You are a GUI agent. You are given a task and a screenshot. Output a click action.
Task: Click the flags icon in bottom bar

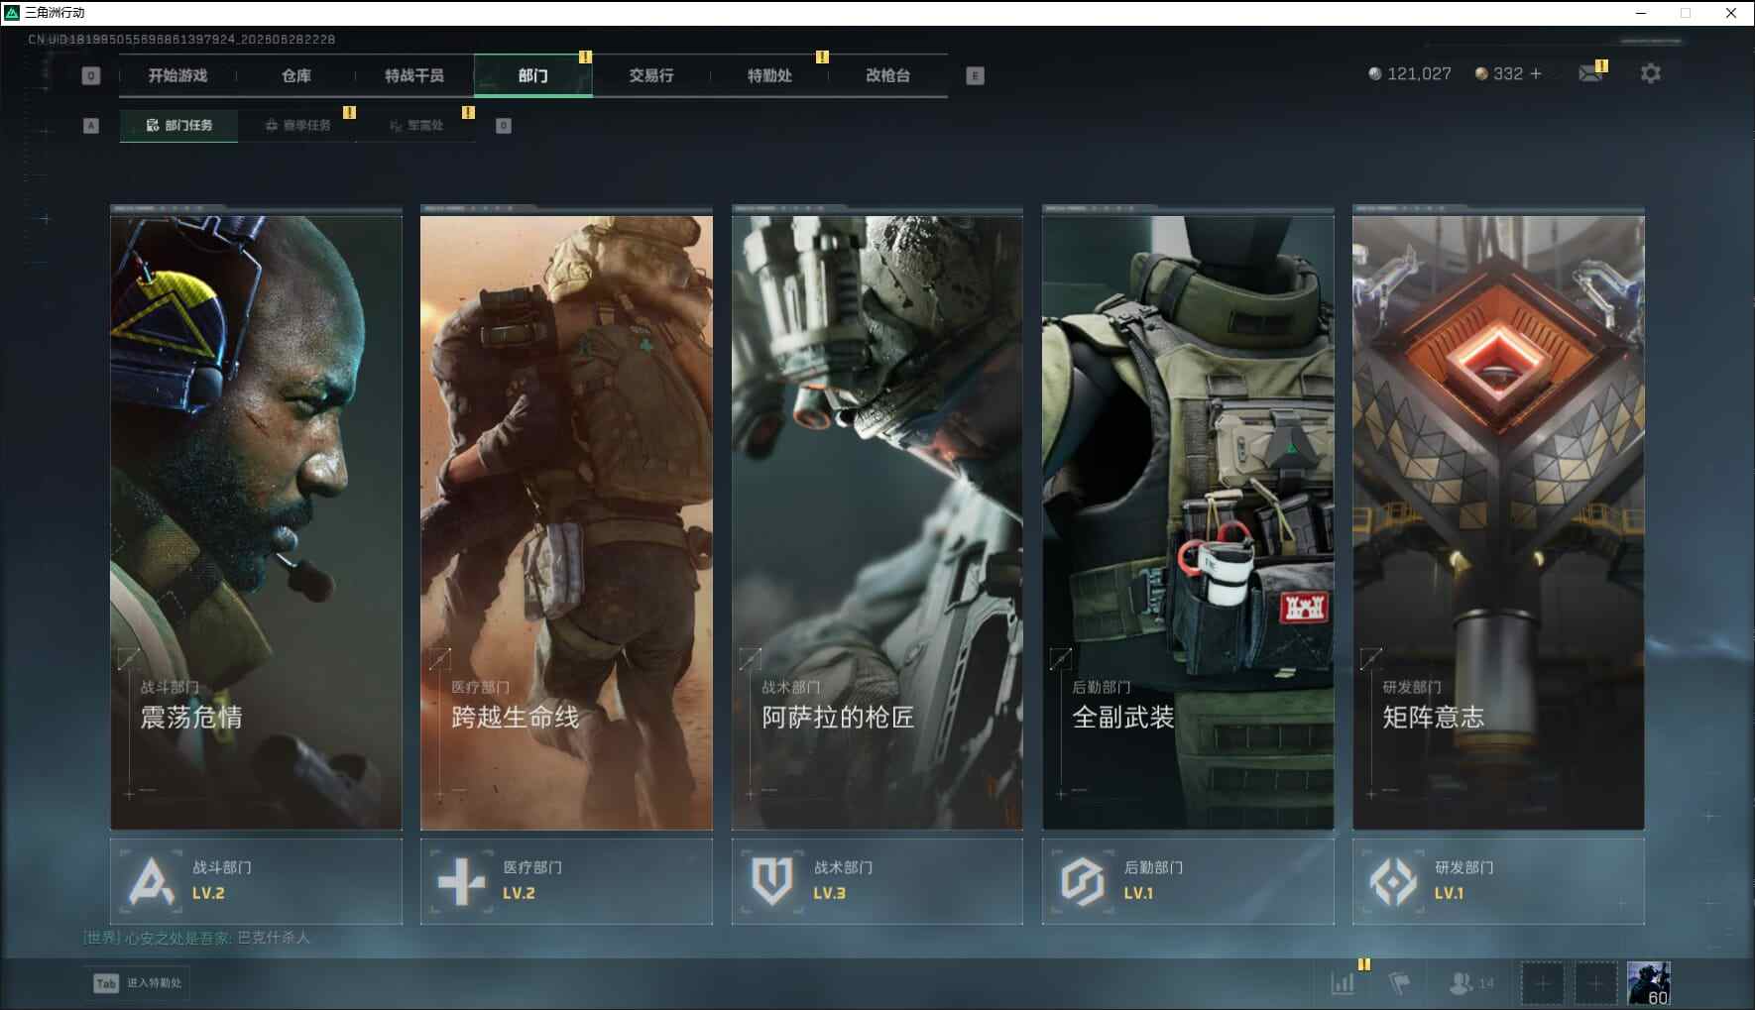(x=1400, y=983)
